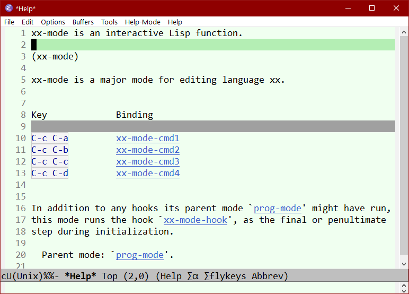This screenshot has width=409, height=294.
Task: Click the (Unix) end-of-line indicator in mode line
Action: [x=28, y=276]
